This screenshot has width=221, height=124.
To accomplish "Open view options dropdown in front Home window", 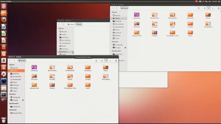I will (110, 61).
